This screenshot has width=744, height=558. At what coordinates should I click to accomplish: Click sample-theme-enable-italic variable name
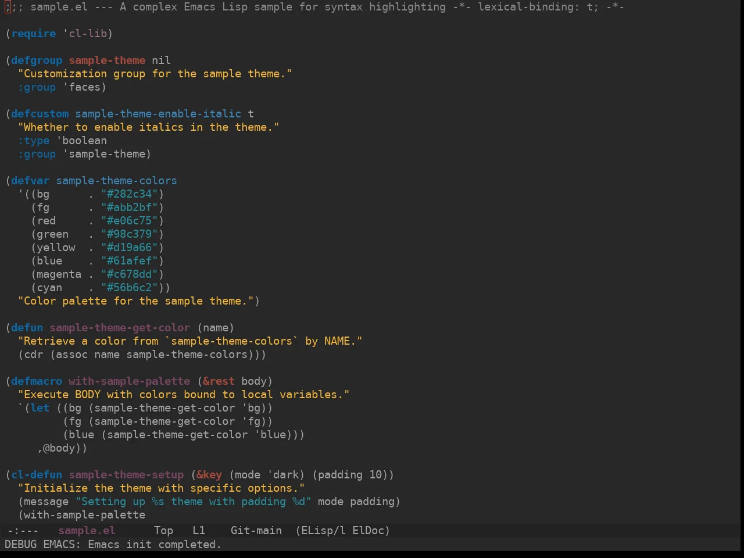(158, 113)
